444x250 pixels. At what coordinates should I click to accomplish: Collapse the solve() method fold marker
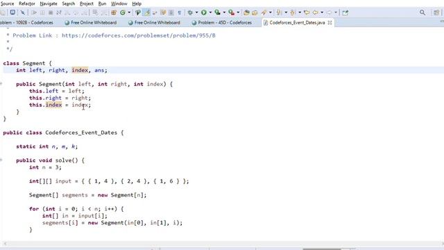[x=1, y=160]
